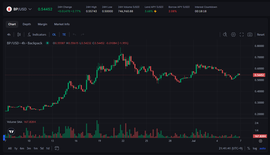Click the left edge blue panel handle
The width and height of the screenshot is (270, 155).
click(x=4, y=138)
